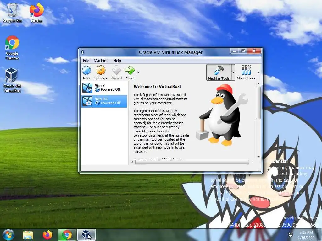Click the Discard toolbar arrow icon
Screen dimensions: 322x241
tap(116, 70)
